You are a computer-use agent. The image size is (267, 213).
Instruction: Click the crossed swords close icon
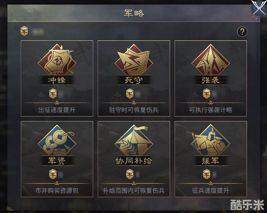[x=259, y=8]
